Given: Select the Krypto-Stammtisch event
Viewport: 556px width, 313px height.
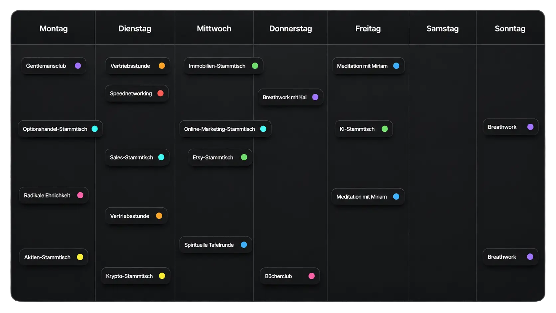Looking at the screenshot, I should pyautogui.click(x=135, y=276).
